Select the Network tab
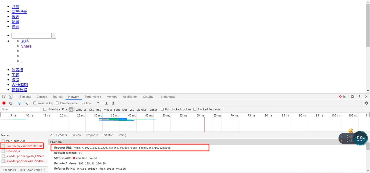This screenshot has height=173, width=370. tap(74, 97)
